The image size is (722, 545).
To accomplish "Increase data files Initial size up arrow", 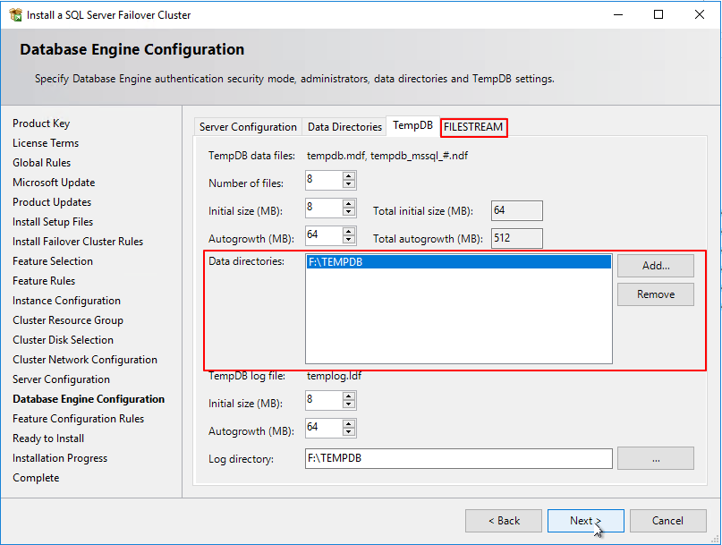I will click(349, 203).
